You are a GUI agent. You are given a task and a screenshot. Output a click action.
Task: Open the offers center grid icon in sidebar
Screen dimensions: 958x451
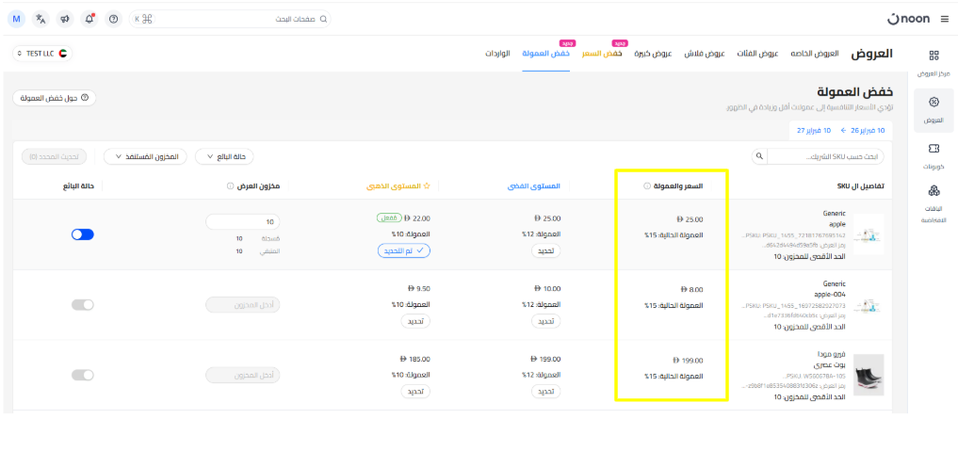tap(933, 56)
